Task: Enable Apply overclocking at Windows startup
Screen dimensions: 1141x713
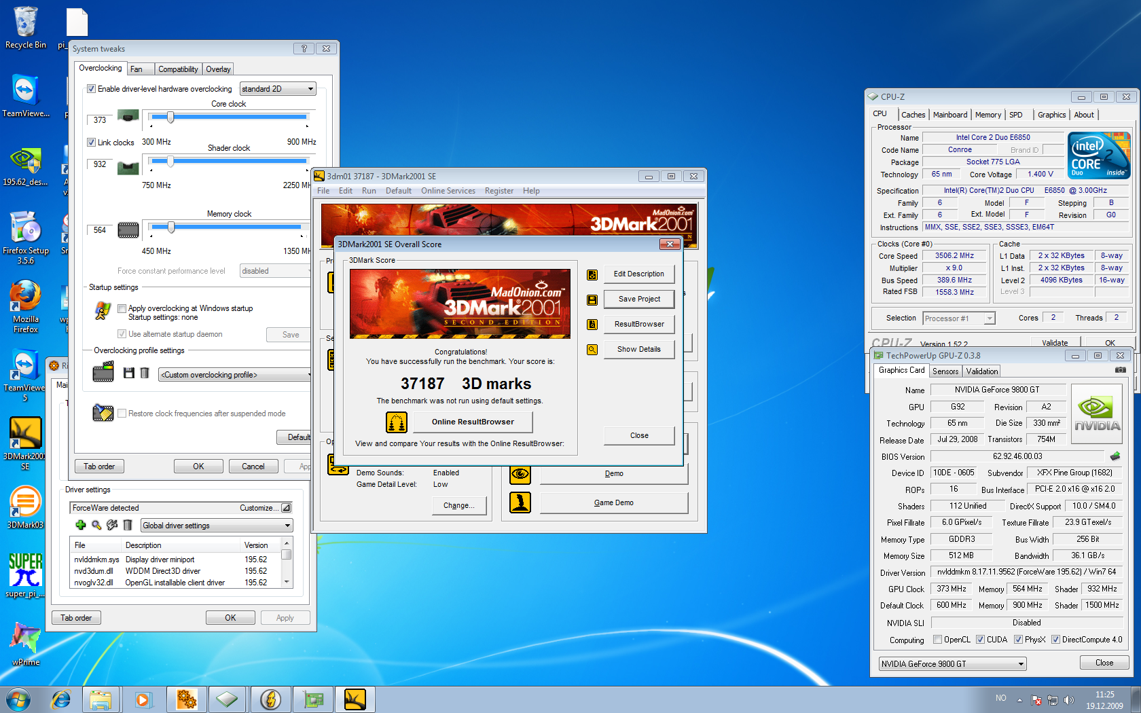Action: pyautogui.click(x=122, y=308)
